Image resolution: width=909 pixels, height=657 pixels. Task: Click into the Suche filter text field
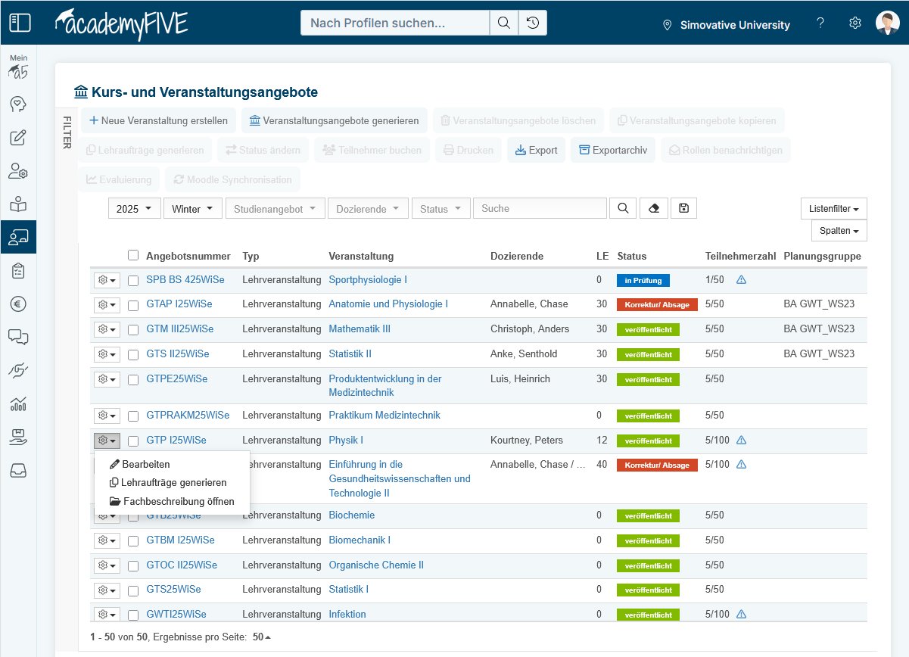tap(540, 209)
